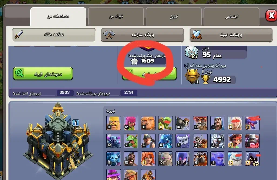Screen dimensions: 277x180
Task: Tap the Miner troop icon
Action: tap(148, 141)
